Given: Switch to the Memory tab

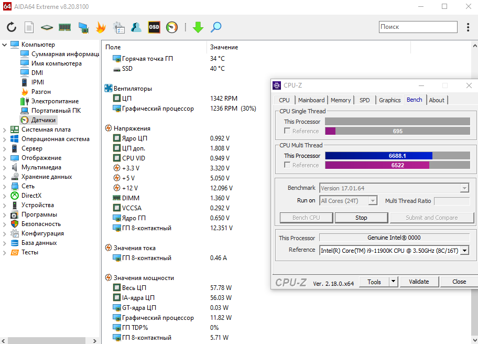Looking at the screenshot, I should coord(341,100).
